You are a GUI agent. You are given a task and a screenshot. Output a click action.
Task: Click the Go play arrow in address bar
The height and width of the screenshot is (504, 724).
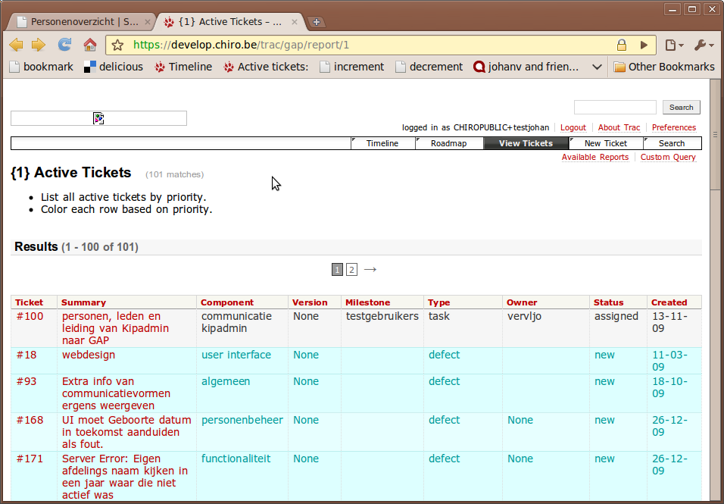point(644,45)
